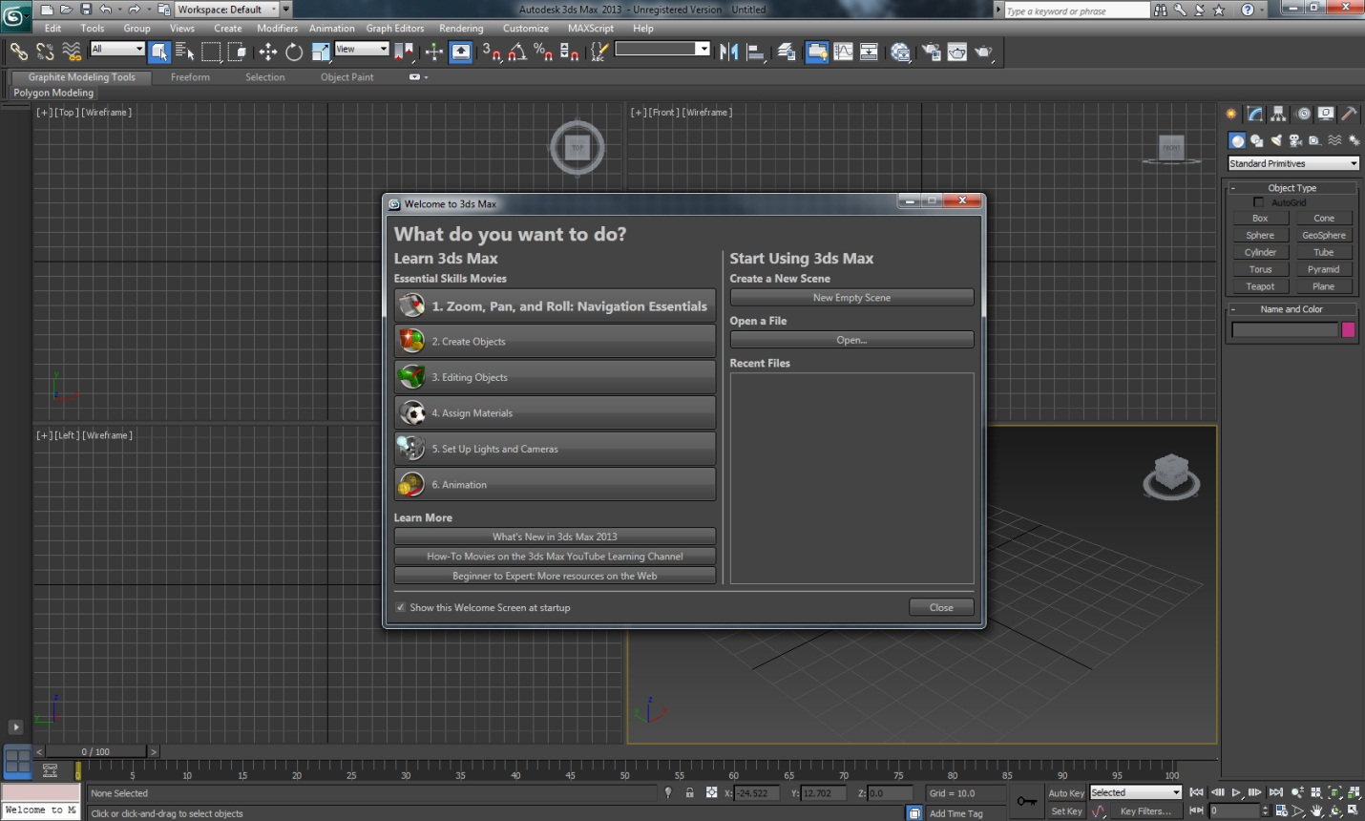Toggle the Window/Crossing selection mode
The height and width of the screenshot is (821, 1365).
237,52
